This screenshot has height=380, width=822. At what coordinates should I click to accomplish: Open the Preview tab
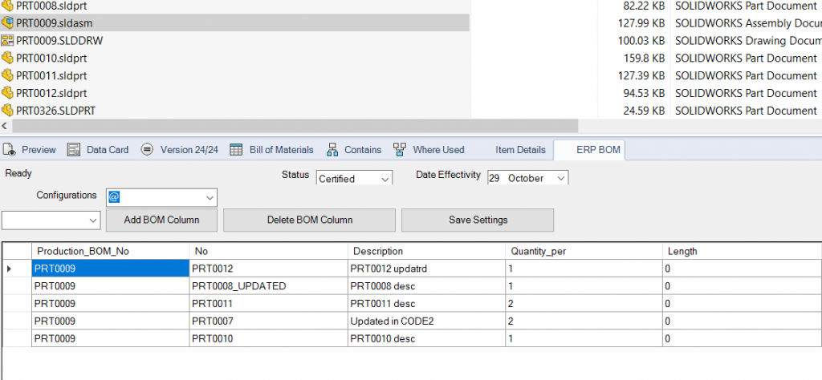tap(30, 150)
